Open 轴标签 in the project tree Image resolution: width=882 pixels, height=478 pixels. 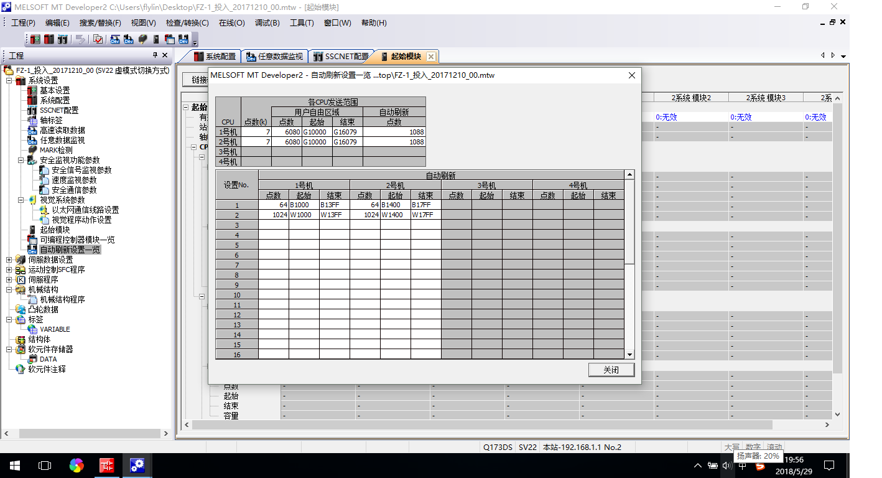[x=51, y=120]
